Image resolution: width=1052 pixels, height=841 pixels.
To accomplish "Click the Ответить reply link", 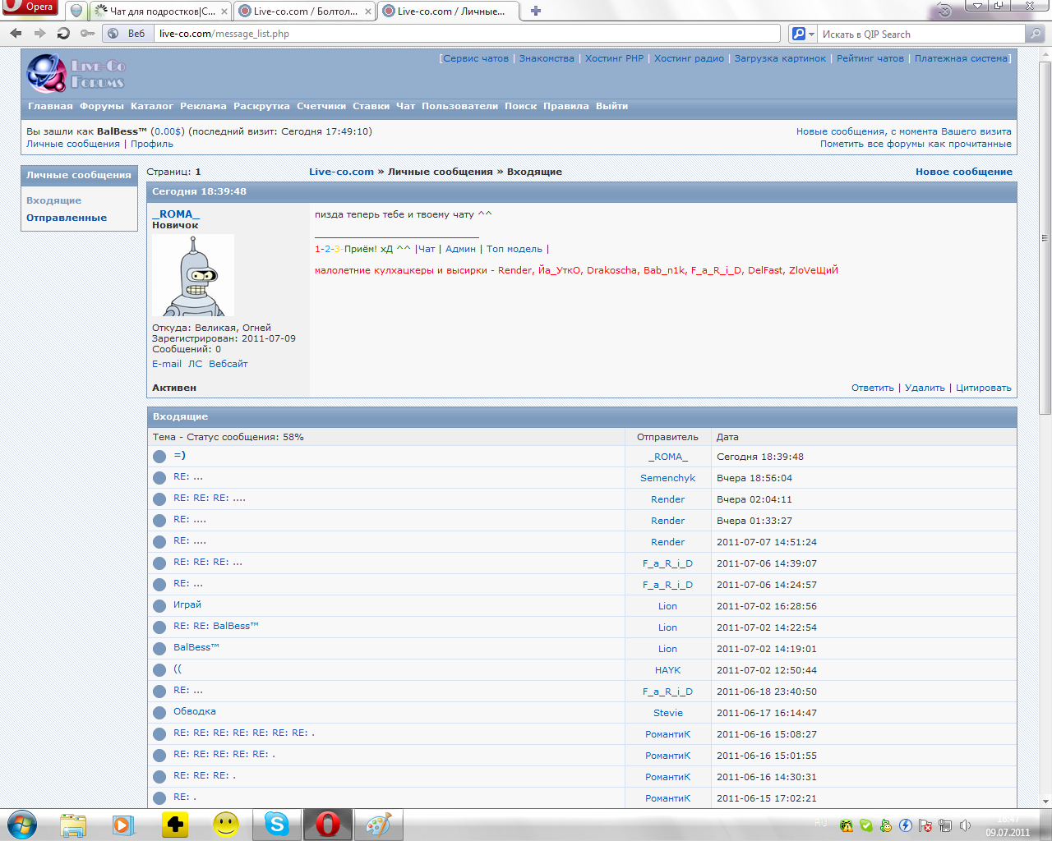I will [x=872, y=388].
